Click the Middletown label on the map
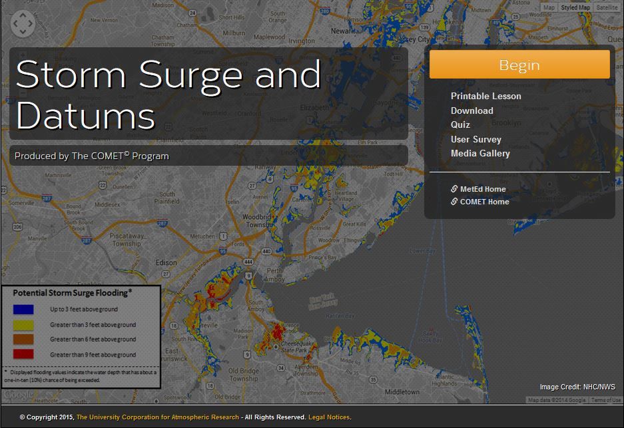The width and height of the screenshot is (624, 428). coord(402,392)
